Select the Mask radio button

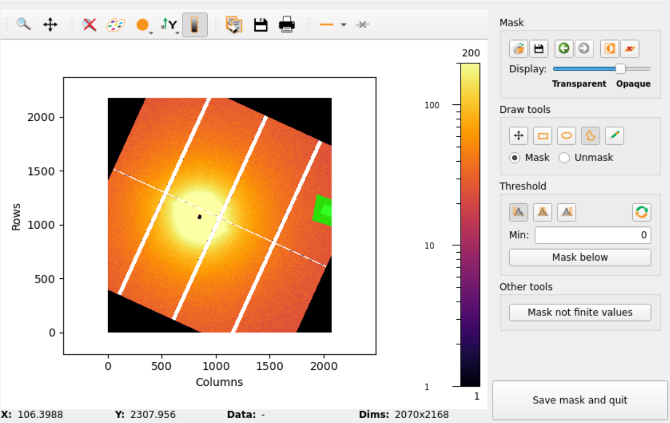click(x=529, y=157)
